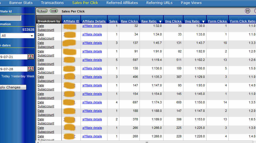Select the Today date shortcut
The image size is (256, 143).
coord(6,76)
